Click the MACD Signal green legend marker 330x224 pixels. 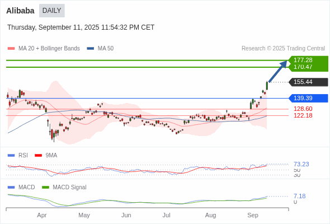pyautogui.click(x=45, y=188)
